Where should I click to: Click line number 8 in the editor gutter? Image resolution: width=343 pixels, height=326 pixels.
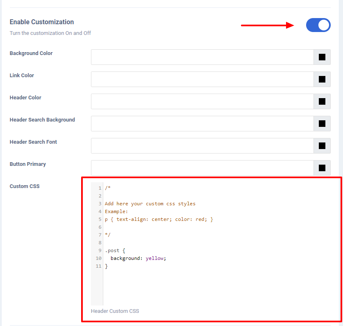point(100,243)
